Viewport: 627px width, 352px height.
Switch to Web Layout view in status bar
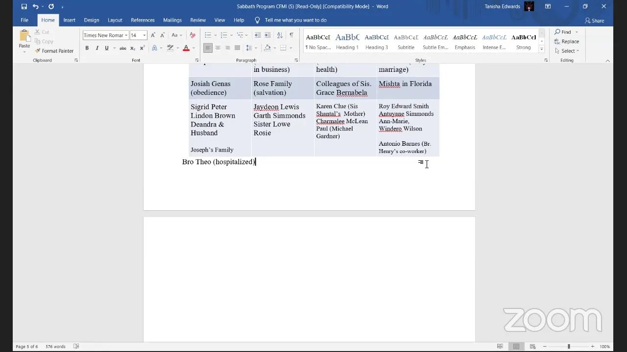(x=532, y=347)
